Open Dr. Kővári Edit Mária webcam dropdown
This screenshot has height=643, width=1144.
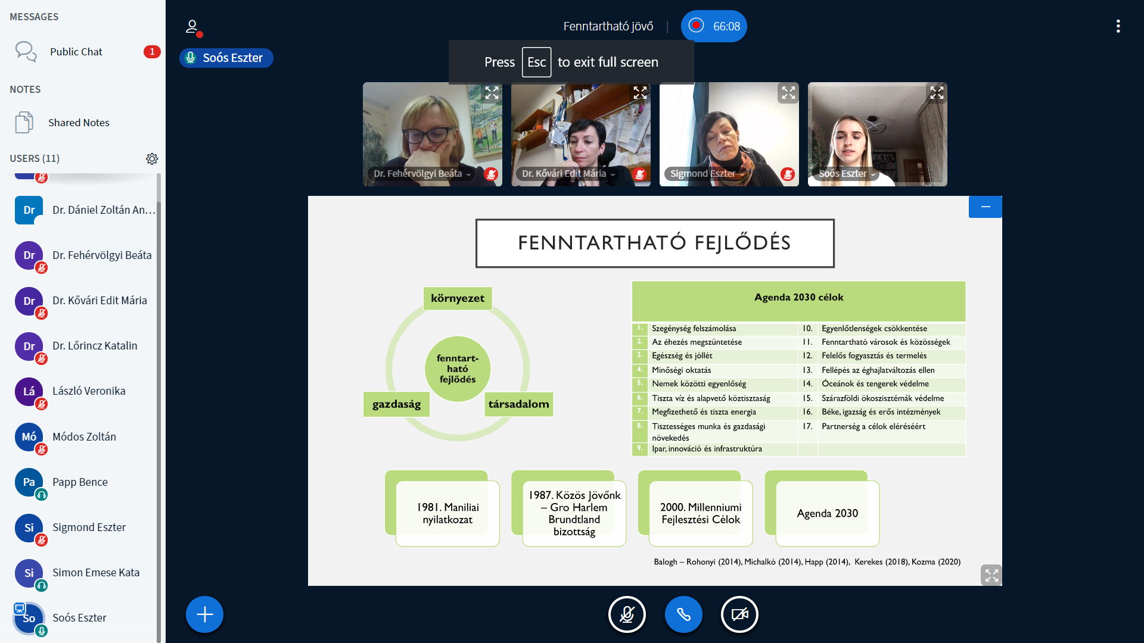568,174
